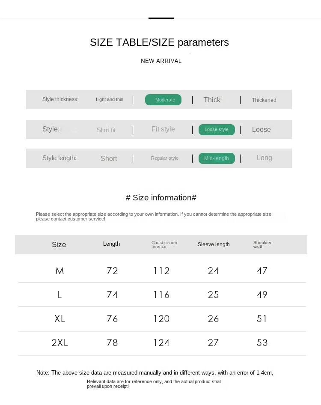
Task: Select the Regular style length option
Action: [x=165, y=158]
